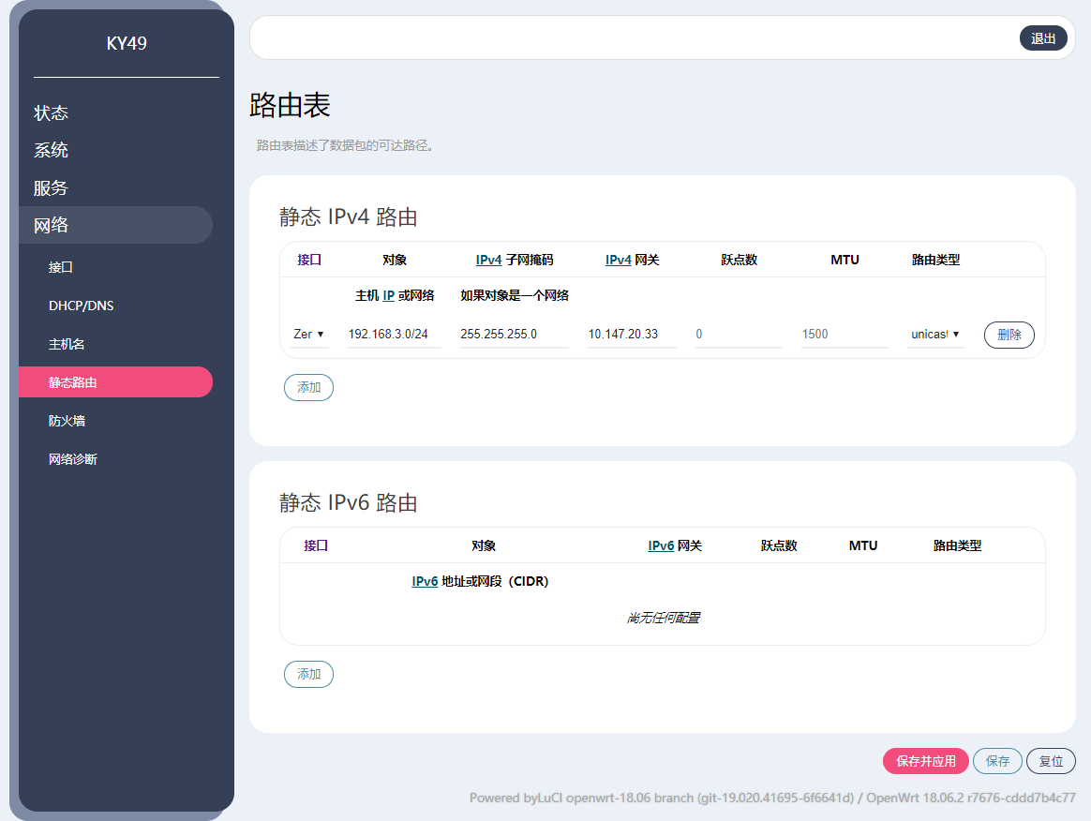Open 网络诊断 from the sidebar
This screenshot has height=821, width=1091.
[73, 459]
